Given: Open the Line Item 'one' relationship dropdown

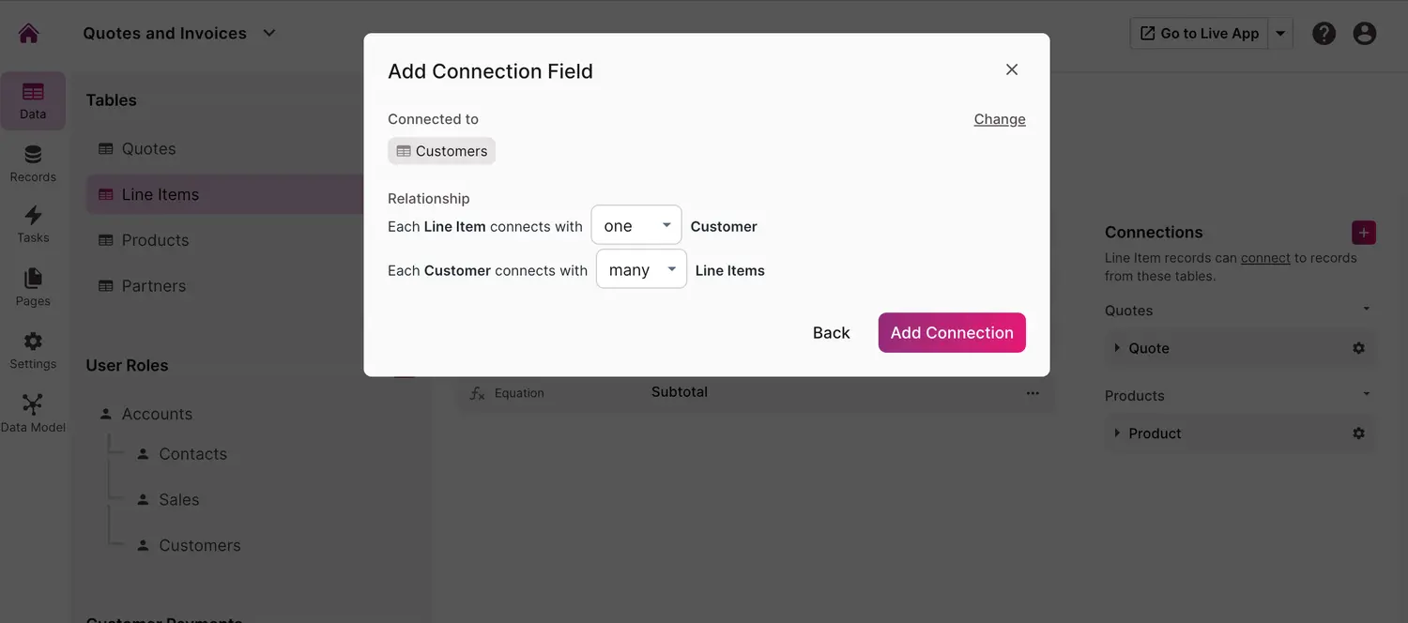Looking at the screenshot, I should [635, 226].
